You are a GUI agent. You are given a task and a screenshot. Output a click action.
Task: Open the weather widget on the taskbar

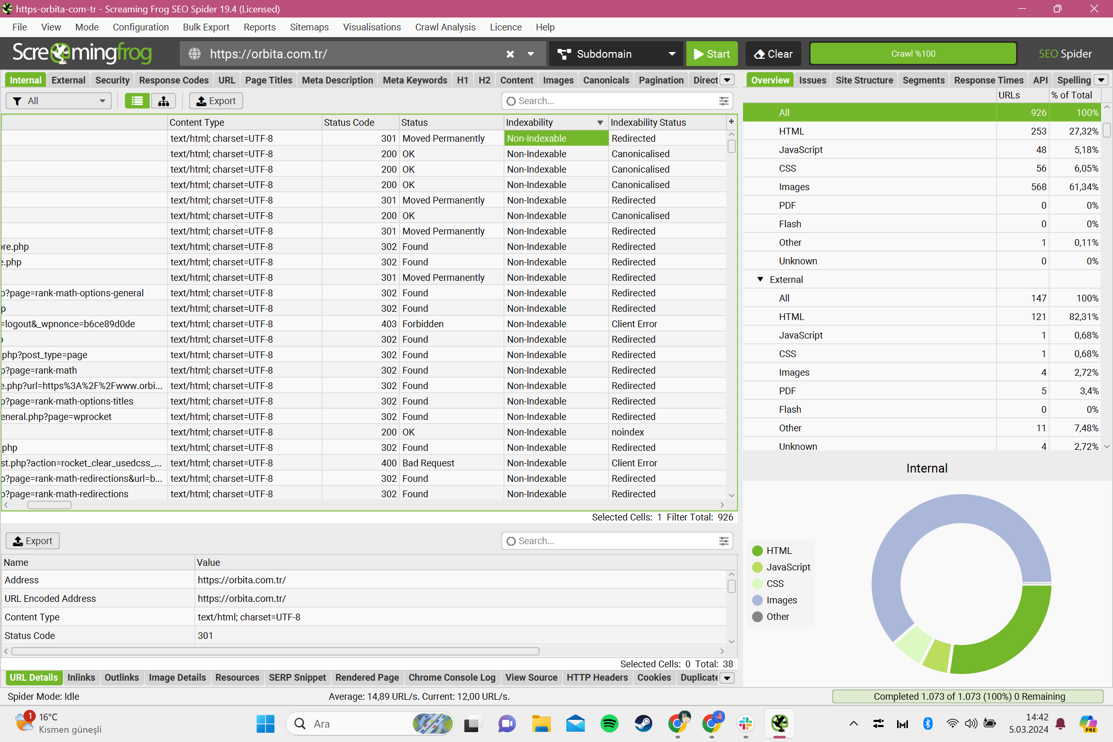58,723
